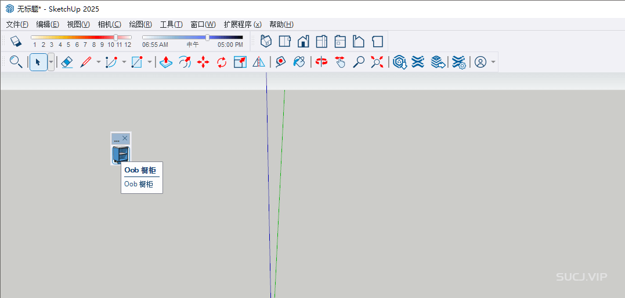Pick the Paint Bucket tool

point(299,62)
